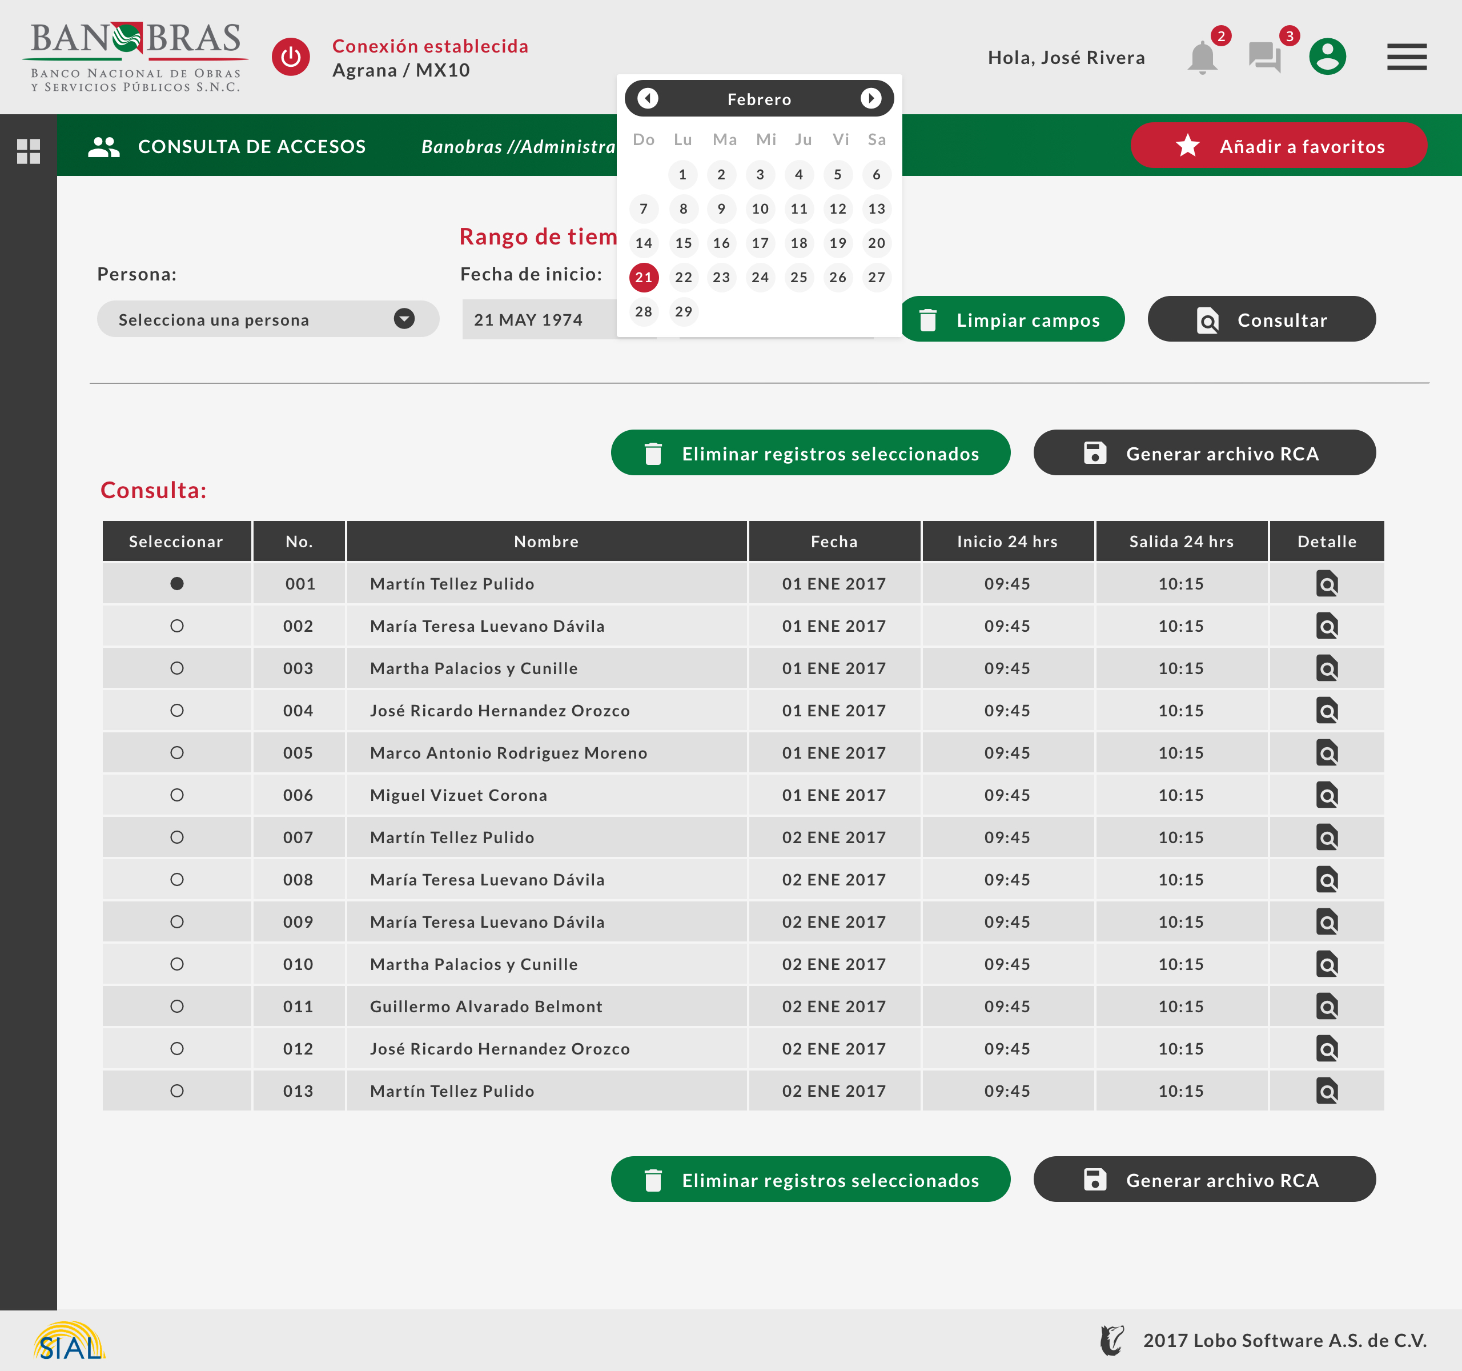The height and width of the screenshot is (1371, 1462).
Task: View detail for record 001
Action: point(1326,584)
